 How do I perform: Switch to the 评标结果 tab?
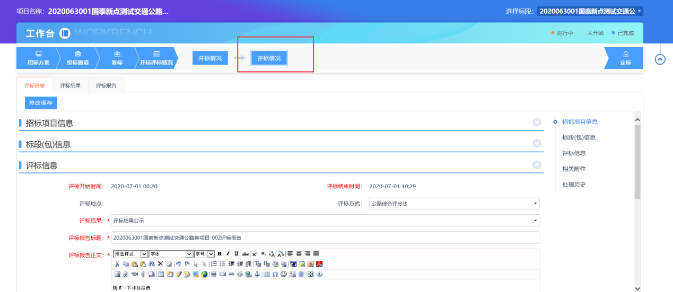[x=71, y=85]
